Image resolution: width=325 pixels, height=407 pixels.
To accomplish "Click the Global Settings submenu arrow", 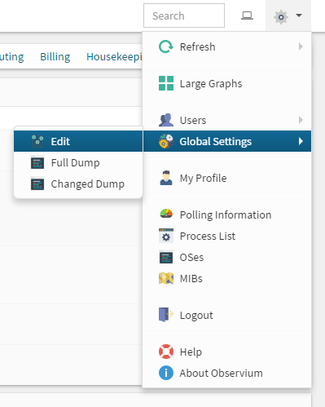I will point(301,141).
